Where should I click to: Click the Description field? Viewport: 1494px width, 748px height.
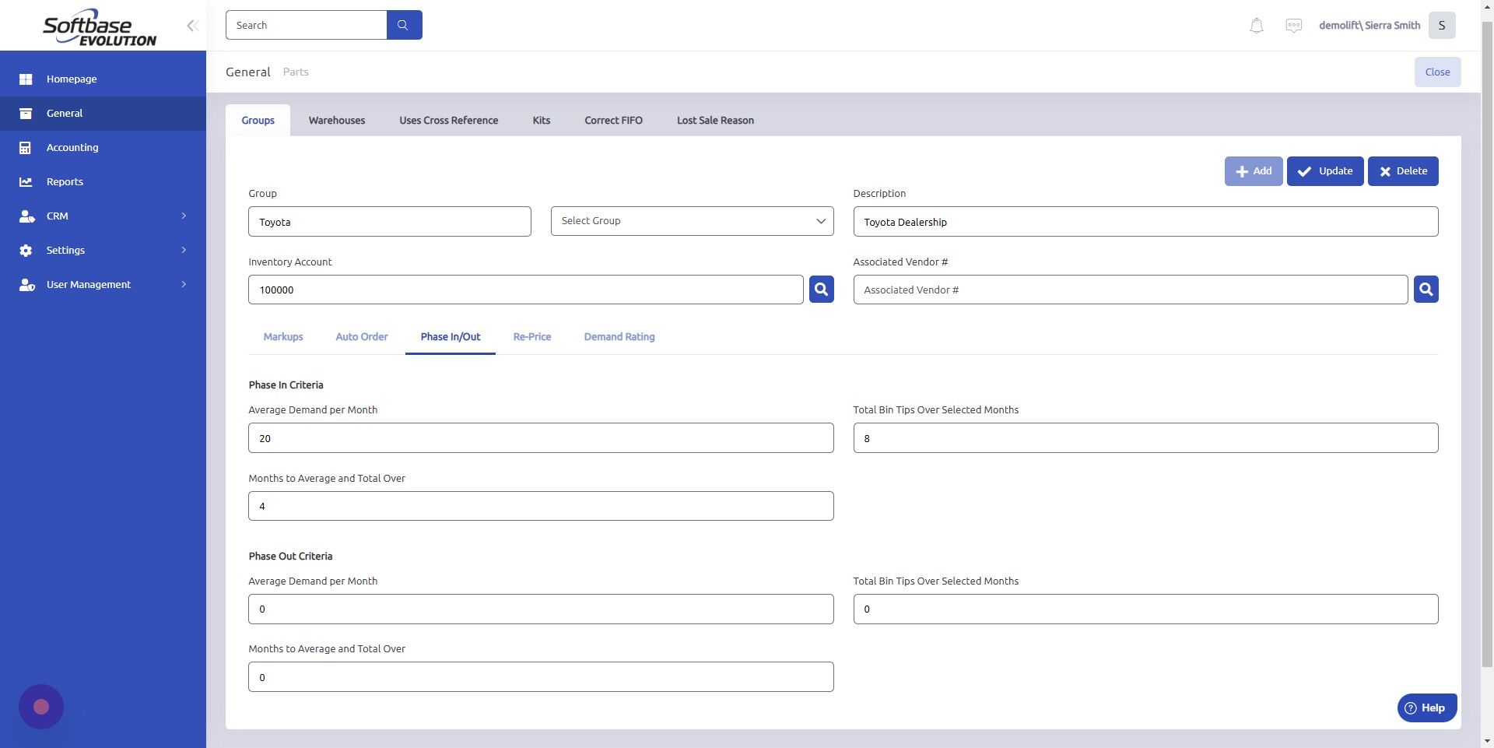click(1145, 222)
